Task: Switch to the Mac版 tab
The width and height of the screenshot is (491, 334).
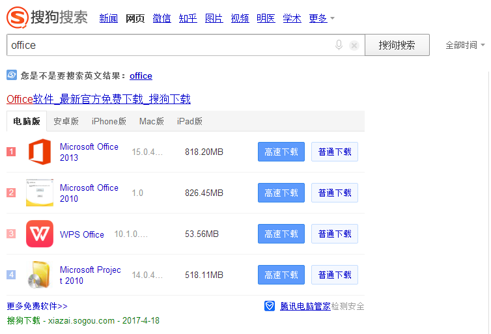Action: 152,121
